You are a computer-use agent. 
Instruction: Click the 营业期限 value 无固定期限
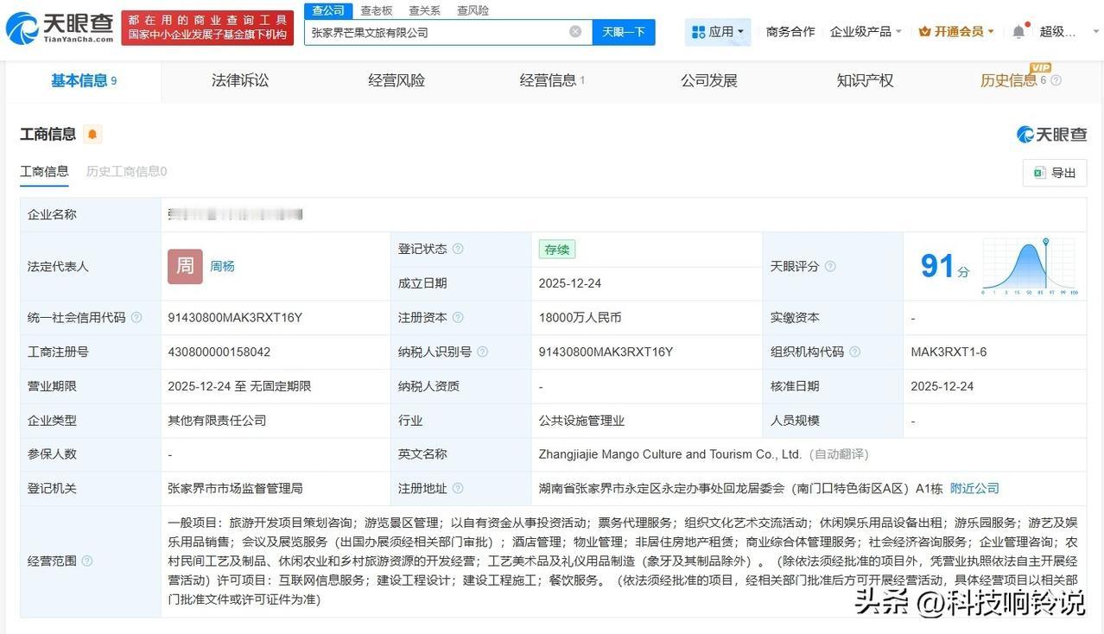pyautogui.click(x=281, y=386)
